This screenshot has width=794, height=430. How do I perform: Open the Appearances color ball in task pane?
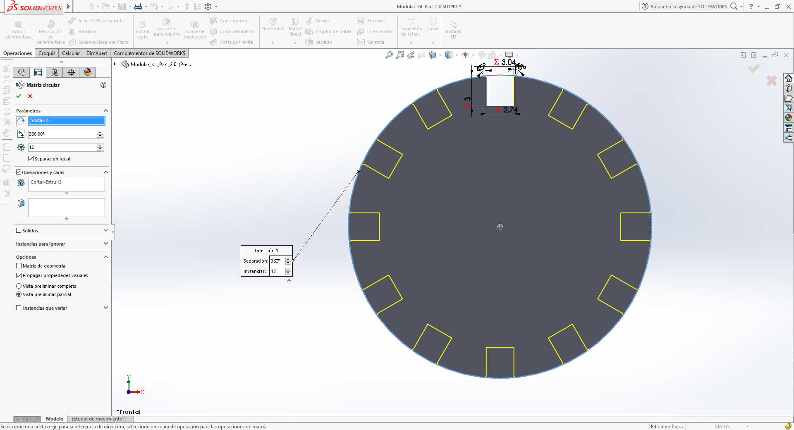tap(788, 118)
